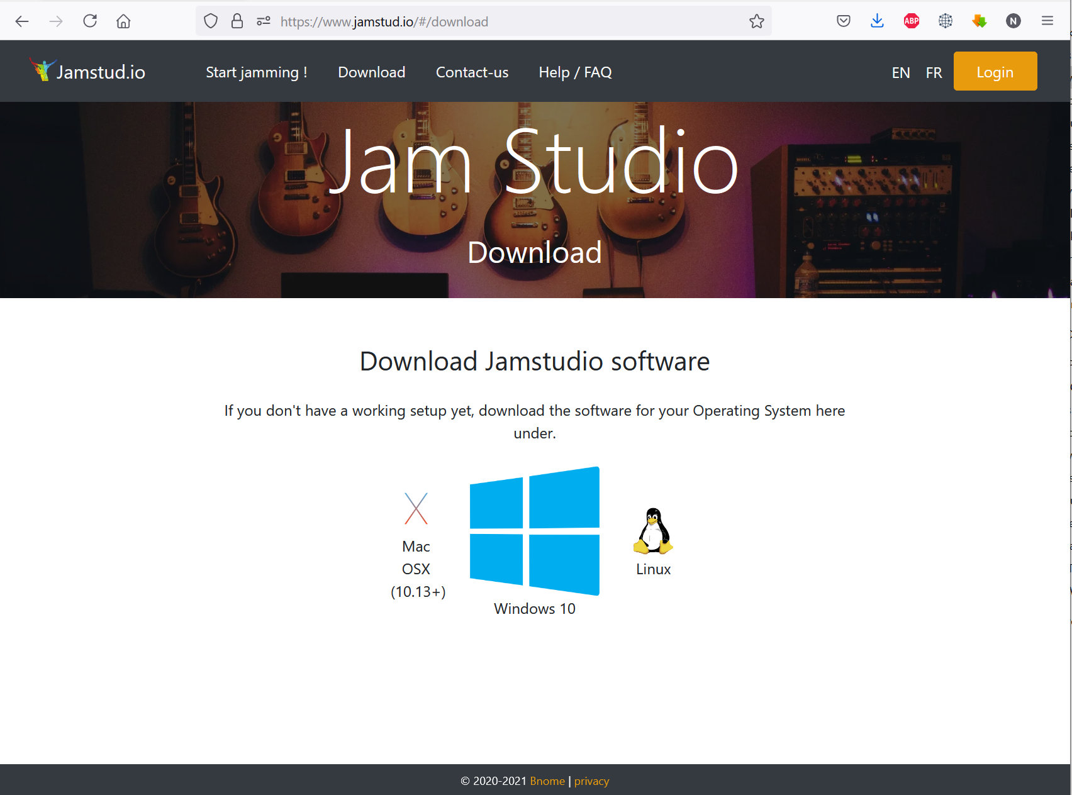
Task: Open the globe extension icon
Action: pyautogui.click(x=945, y=21)
